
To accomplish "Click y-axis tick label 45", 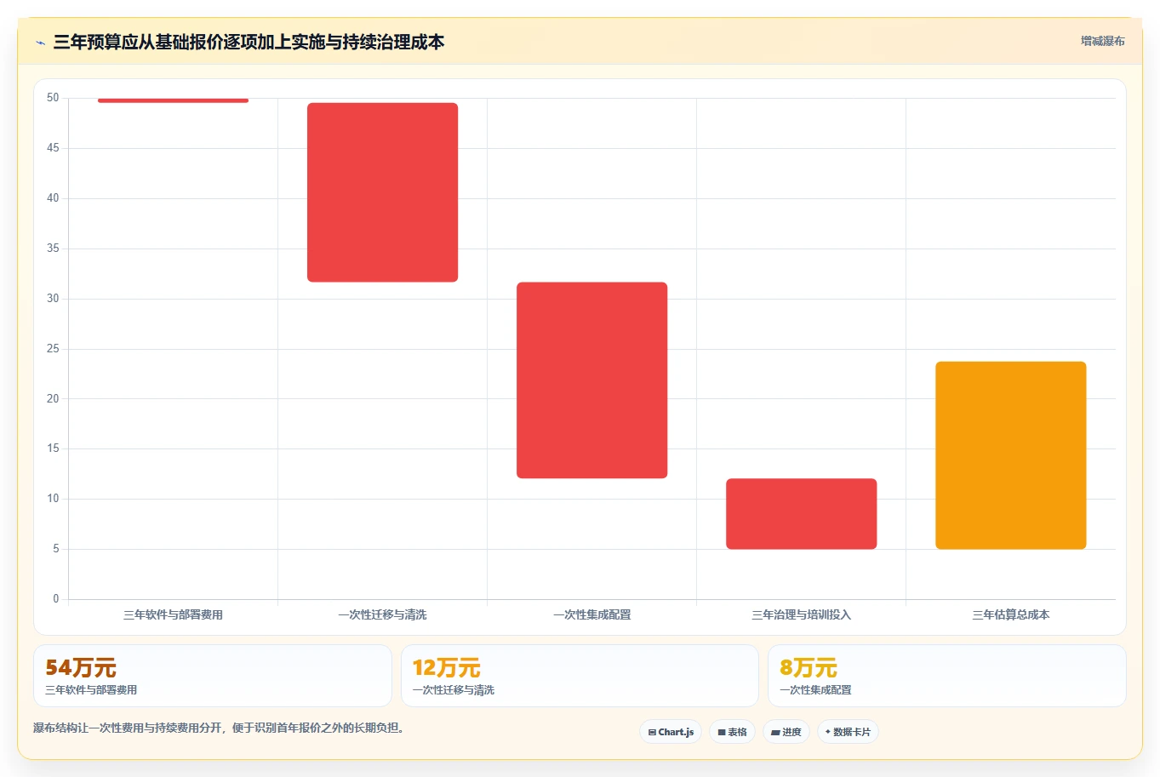I will (53, 148).
